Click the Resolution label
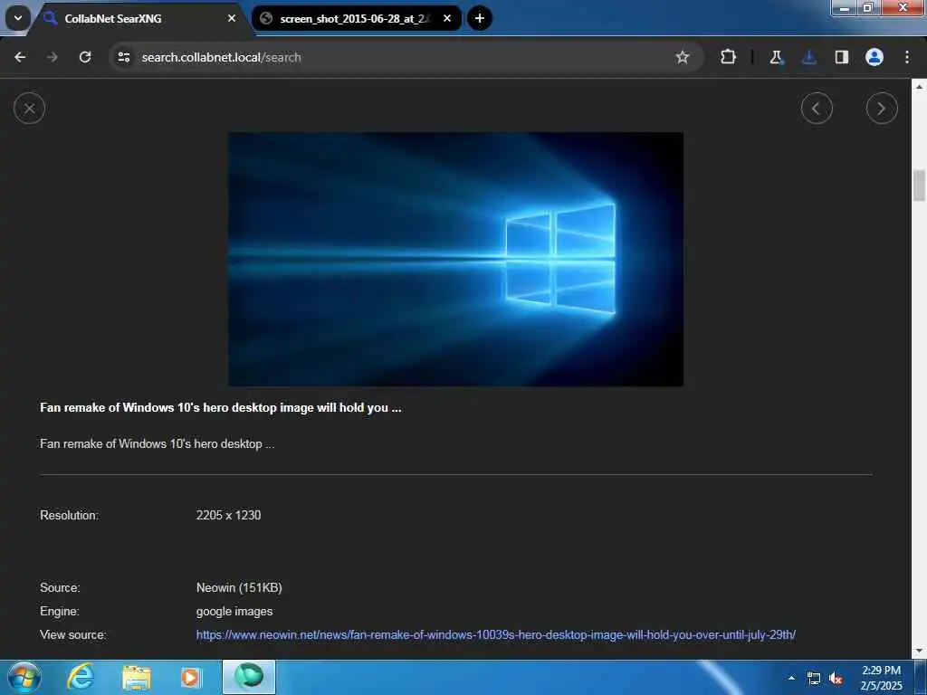Image resolution: width=927 pixels, height=695 pixels. (69, 515)
